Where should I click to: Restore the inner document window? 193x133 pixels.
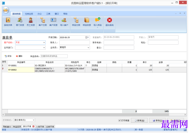click(180, 13)
